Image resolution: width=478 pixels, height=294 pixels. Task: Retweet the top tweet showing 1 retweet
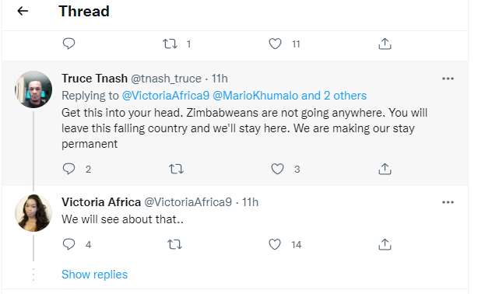[170, 44]
